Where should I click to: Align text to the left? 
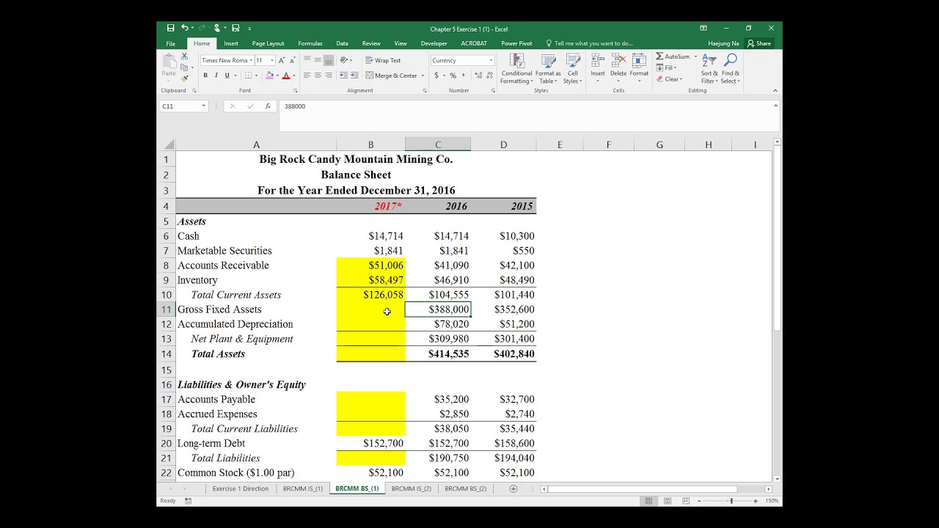307,76
